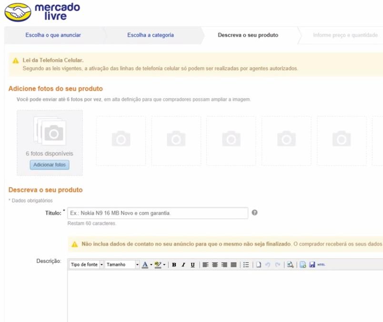Go to Escolha a categoria step
This screenshot has height=322, width=383.
(x=151, y=35)
